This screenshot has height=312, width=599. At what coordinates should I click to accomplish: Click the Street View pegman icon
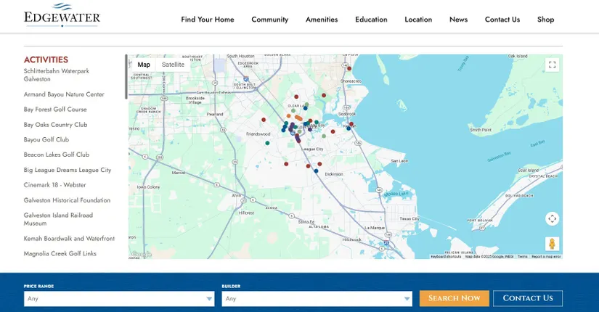click(x=552, y=244)
